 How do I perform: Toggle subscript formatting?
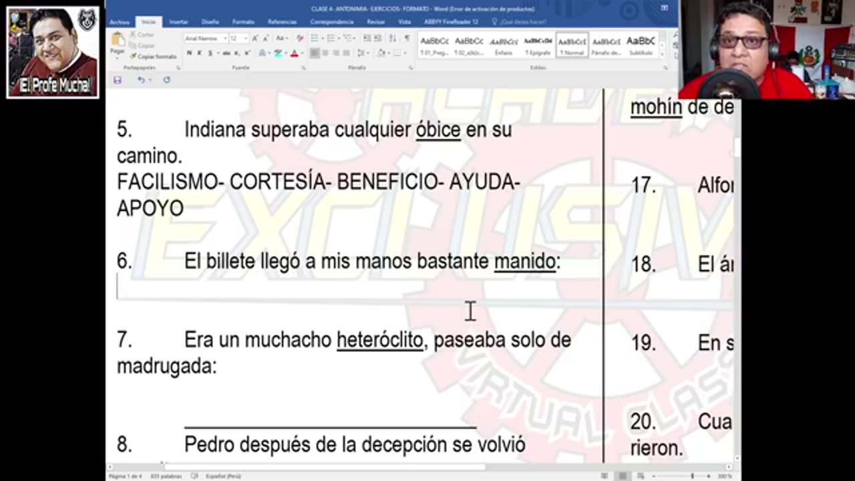coord(236,53)
